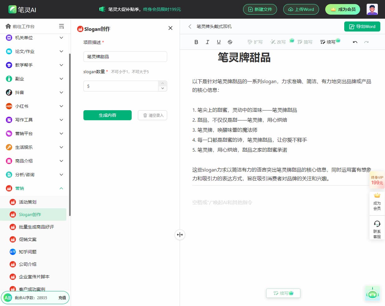Viewport: 385px width, 306px height.
Task: Contact customer service via headset icon
Action: click(377, 228)
